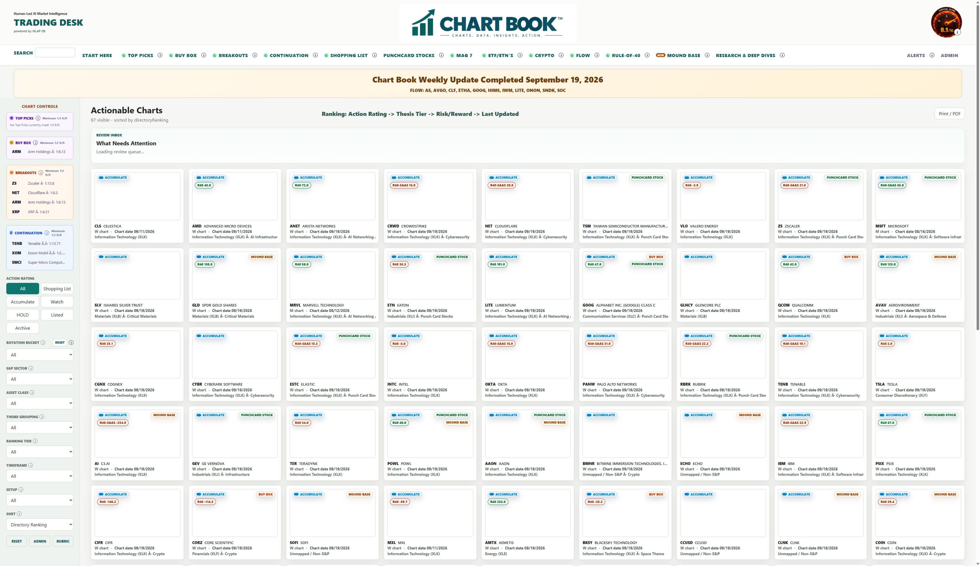Open the Ranking Tier dropdown

pos(40,452)
